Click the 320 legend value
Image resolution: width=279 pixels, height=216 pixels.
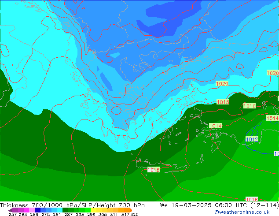pyautogui.click(x=134, y=214)
